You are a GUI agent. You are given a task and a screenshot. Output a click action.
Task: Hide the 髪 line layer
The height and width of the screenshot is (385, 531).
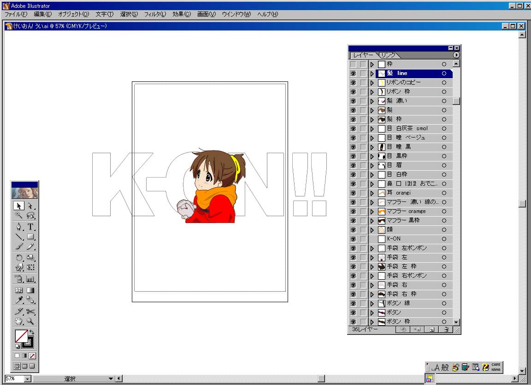click(x=353, y=73)
